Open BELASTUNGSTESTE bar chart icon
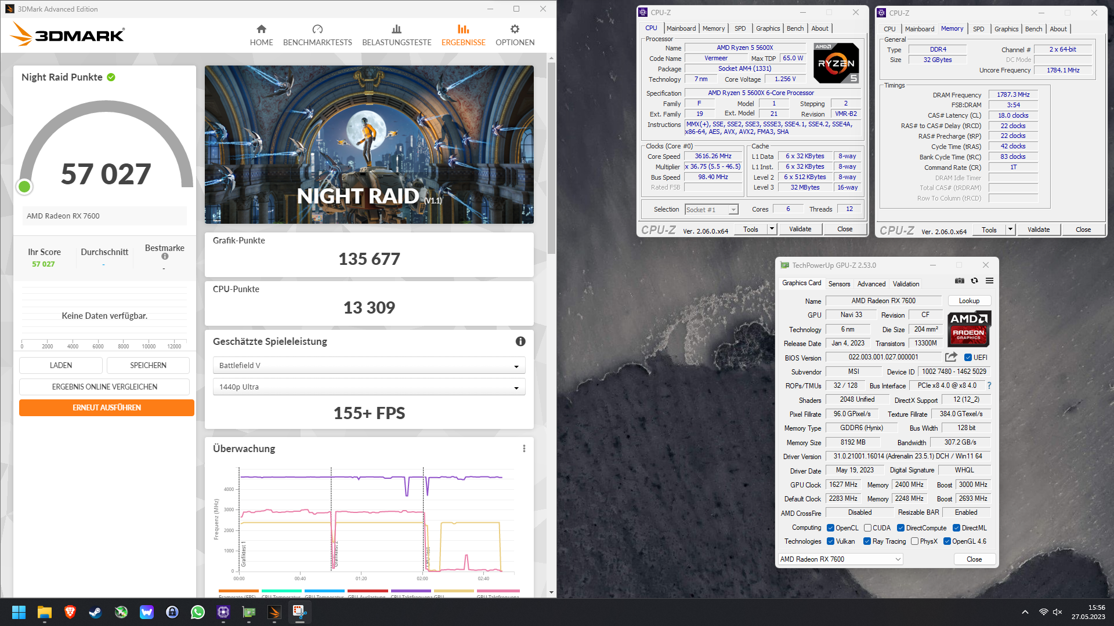This screenshot has height=626, width=1114. click(x=397, y=29)
